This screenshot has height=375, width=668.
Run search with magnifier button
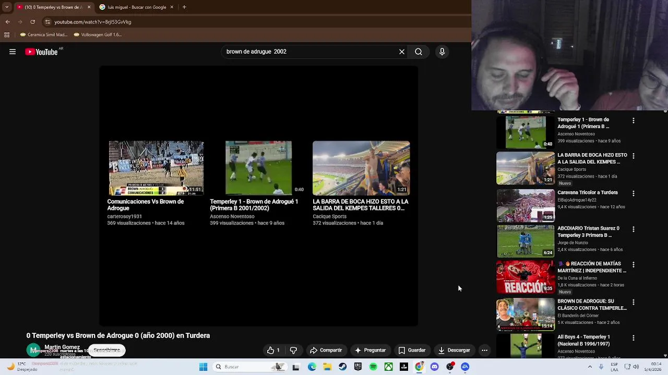click(x=419, y=52)
